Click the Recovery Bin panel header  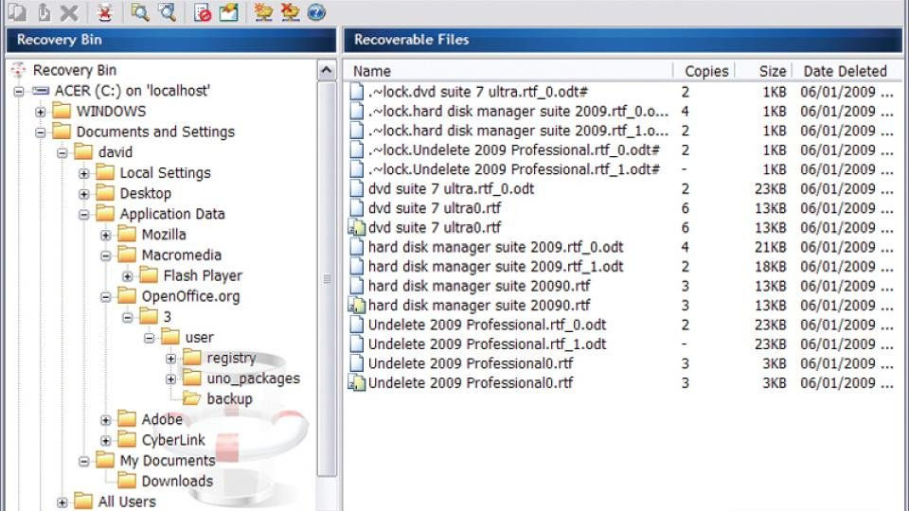171,40
